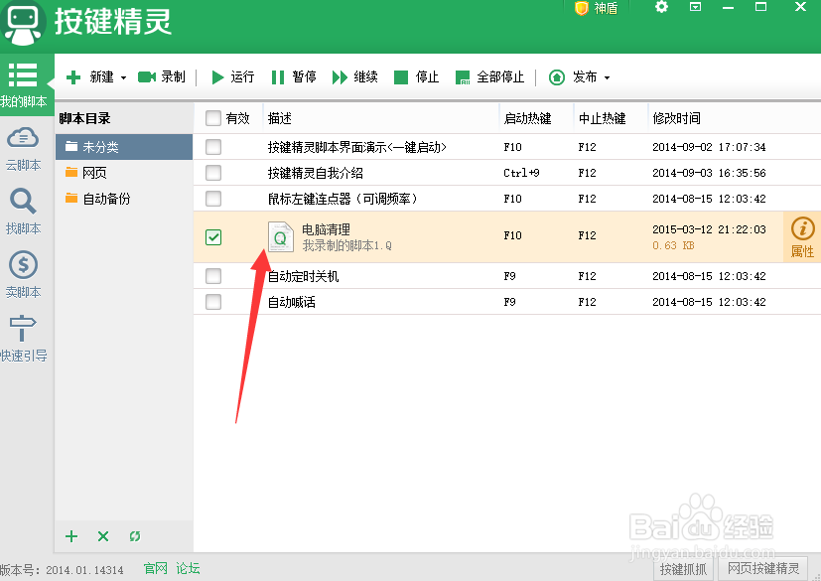Select 鼠标左键连点器（可调频率） script text
Image resolution: width=821 pixels, height=581 pixels.
tap(342, 199)
